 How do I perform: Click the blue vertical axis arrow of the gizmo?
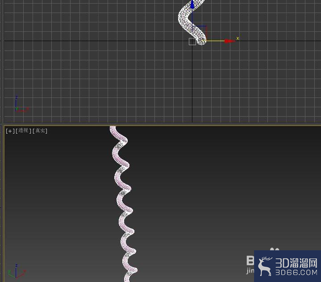point(192,4)
